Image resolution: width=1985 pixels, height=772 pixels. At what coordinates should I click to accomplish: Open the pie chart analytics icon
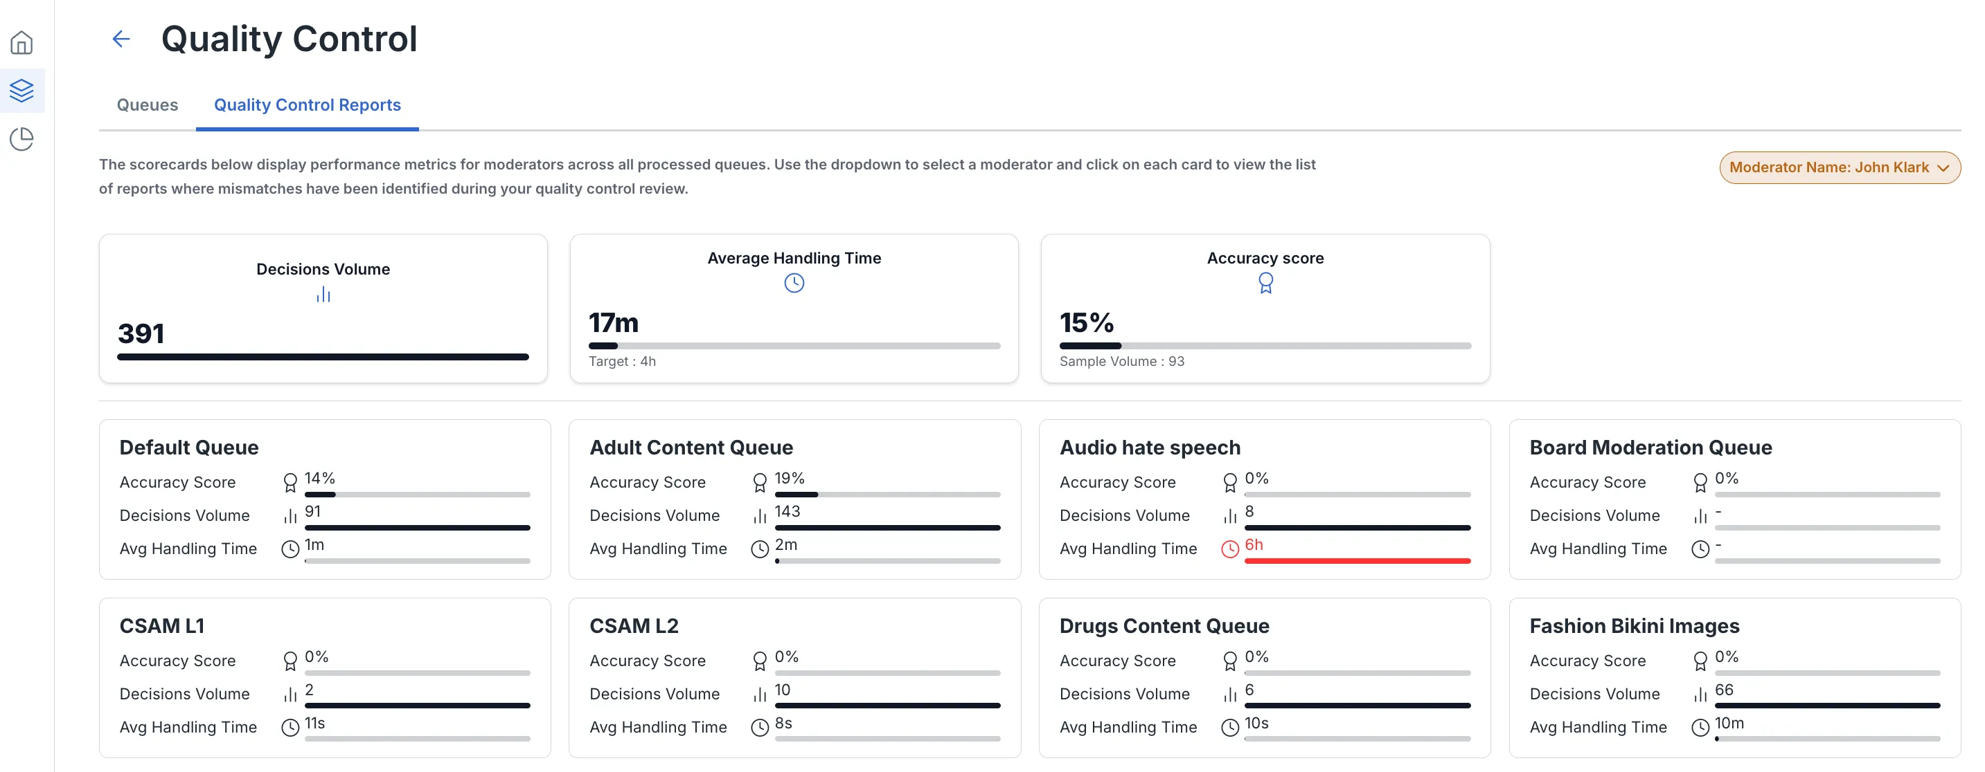[21, 139]
